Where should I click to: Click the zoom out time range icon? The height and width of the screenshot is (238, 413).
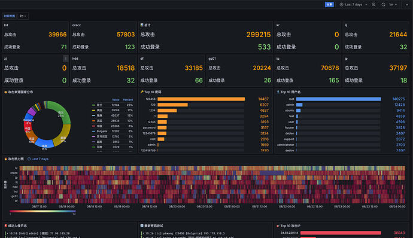tap(373, 4)
